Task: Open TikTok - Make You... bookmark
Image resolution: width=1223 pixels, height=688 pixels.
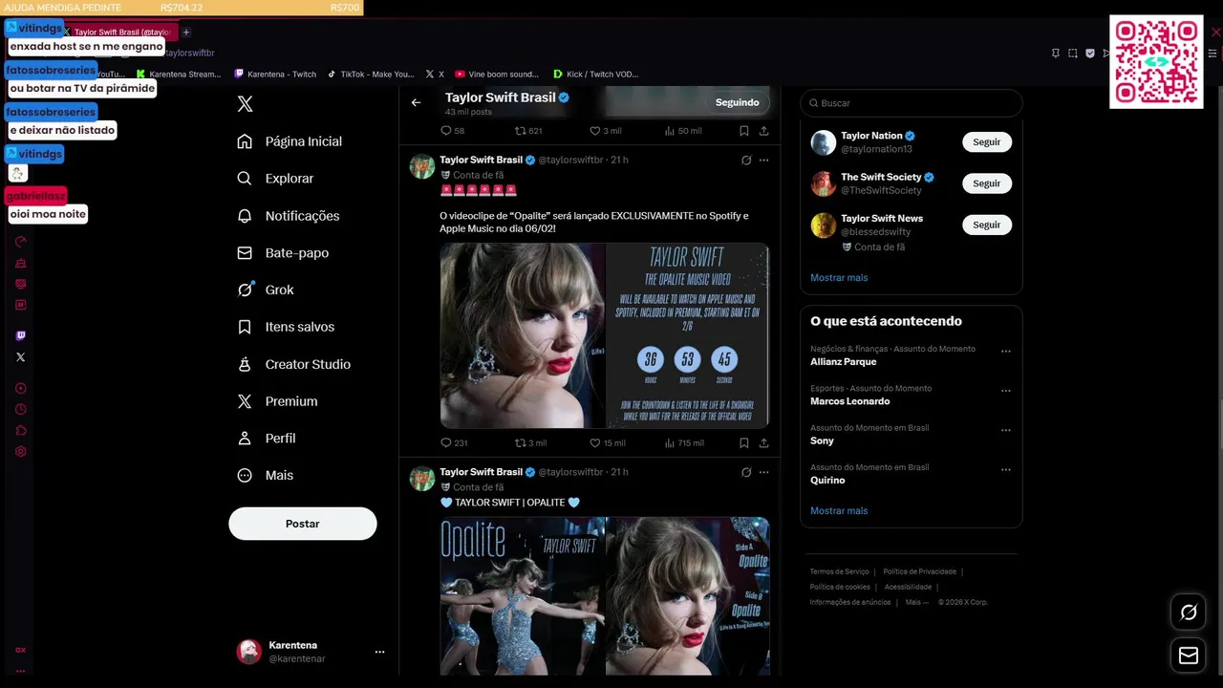Action: [x=371, y=74]
